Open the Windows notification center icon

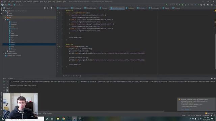tap(213, 119)
